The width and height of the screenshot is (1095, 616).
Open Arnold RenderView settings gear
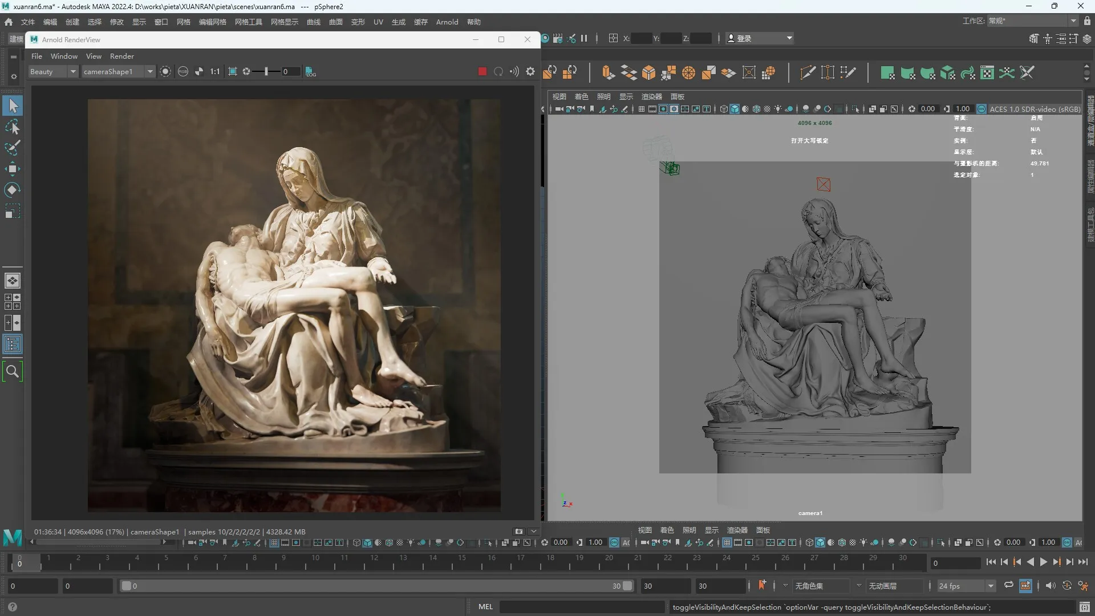(x=530, y=71)
